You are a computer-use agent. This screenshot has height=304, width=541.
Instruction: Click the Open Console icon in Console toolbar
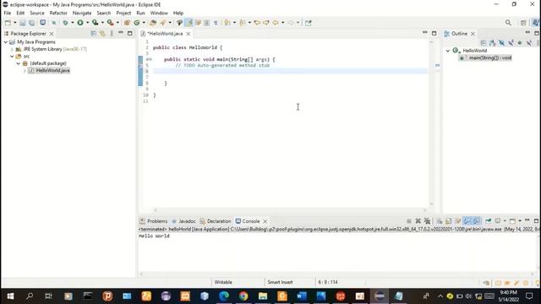click(x=513, y=221)
